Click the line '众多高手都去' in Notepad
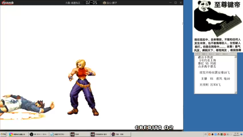Viewport: 243px width, 137px height. [x=207, y=66]
